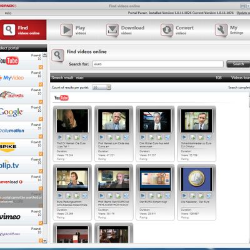Open Count of results per portal dropdown
The width and height of the screenshot is (250, 250).
point(101,87)
